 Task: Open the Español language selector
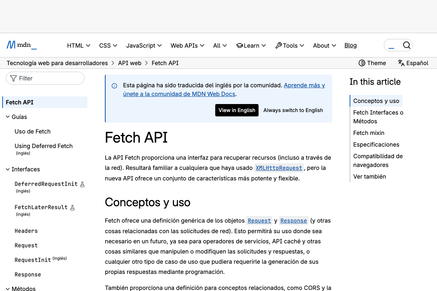pos(413,63)
